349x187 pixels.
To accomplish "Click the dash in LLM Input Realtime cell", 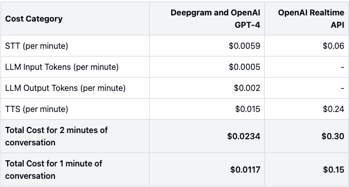I will click(342, 67).
